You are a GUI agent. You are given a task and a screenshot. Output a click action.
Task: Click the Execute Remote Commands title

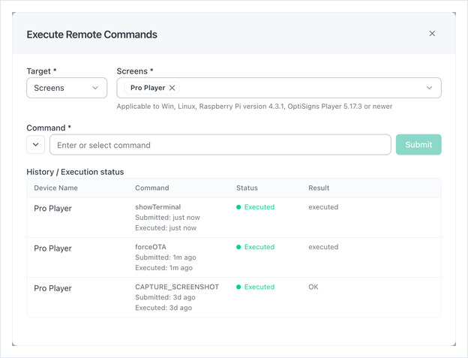pos(92,35)
